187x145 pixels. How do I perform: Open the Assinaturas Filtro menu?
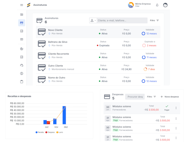pyautogui.click(x=154, y=21)
